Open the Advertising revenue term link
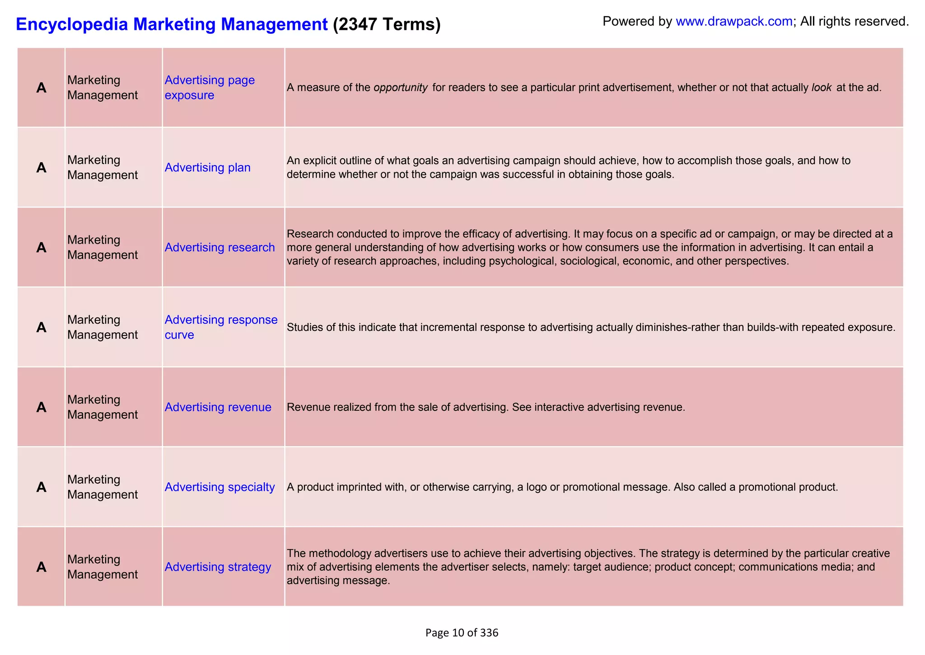Image resolution: width=925 pixels, height=655 pixels. [x=218, y=407]
